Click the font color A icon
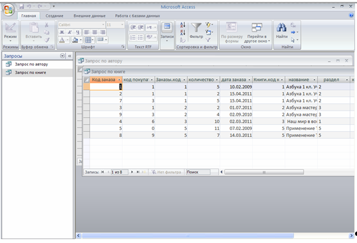 62,40
